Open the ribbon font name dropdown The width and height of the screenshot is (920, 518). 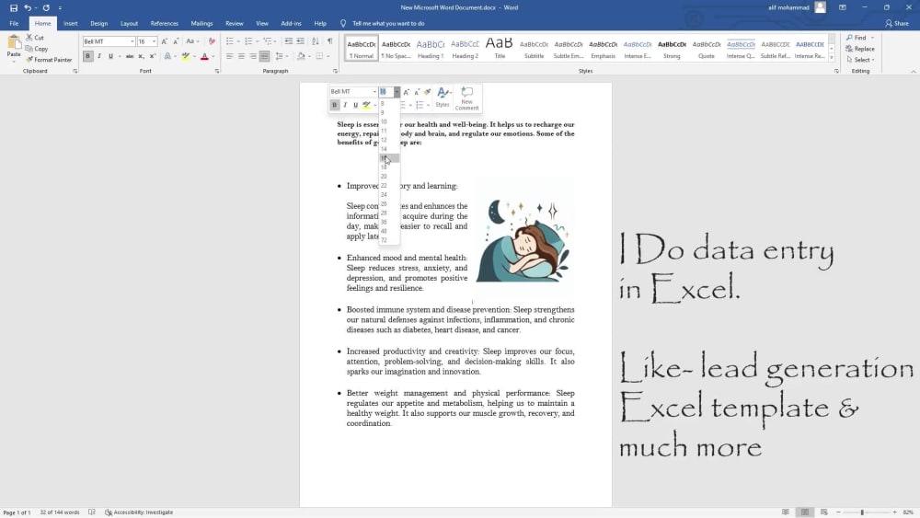132,41
